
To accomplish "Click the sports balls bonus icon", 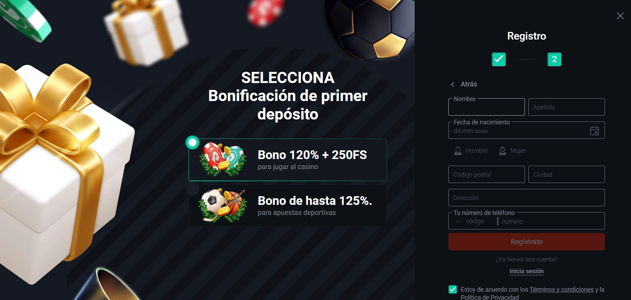I will pos(223,205).
